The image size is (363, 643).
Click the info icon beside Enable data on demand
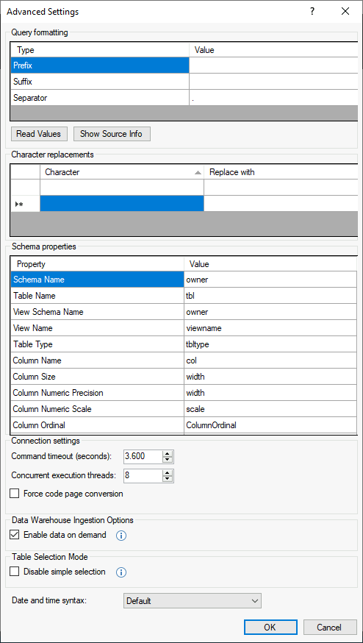tap(121, 536)
